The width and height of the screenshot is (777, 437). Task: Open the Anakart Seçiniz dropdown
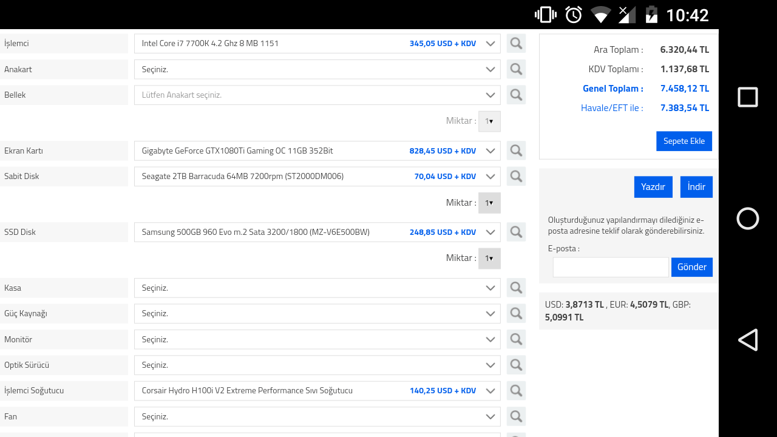317,69
